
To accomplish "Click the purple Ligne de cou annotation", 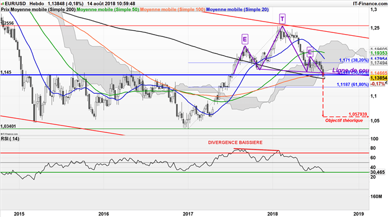I will [x=350, y=70].
